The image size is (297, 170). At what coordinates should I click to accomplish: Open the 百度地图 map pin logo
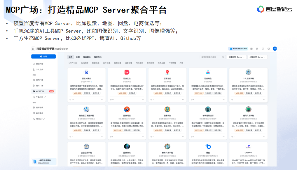(x=167, y=72)
